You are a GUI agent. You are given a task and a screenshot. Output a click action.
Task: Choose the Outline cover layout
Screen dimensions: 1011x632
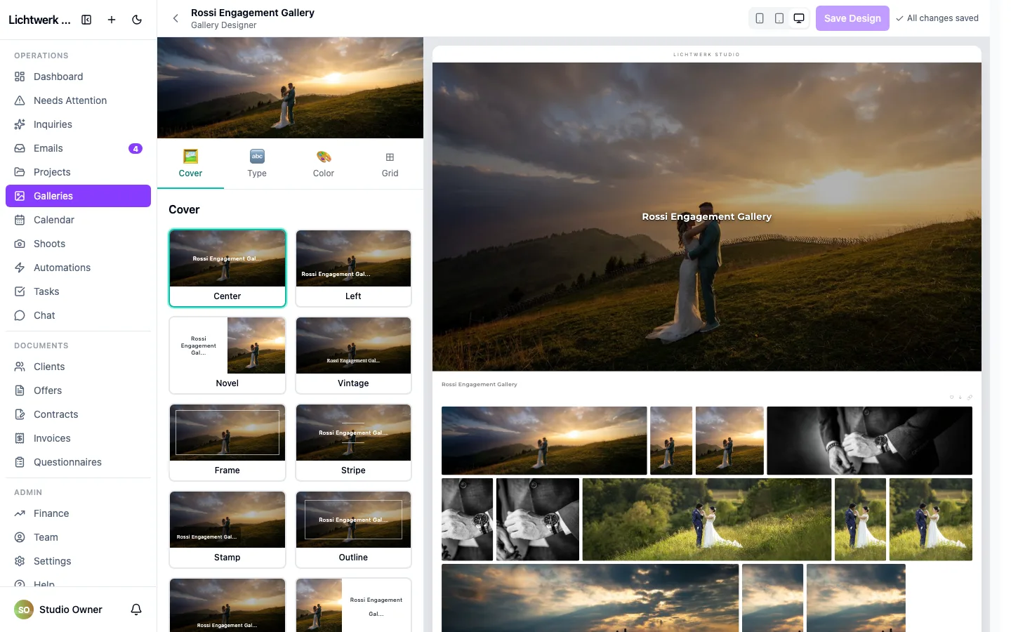click(x=353, y=529)
